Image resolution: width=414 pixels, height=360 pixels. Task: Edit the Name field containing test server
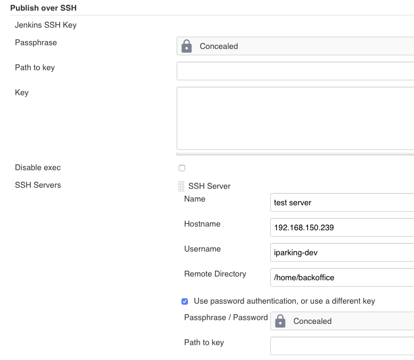342,203
